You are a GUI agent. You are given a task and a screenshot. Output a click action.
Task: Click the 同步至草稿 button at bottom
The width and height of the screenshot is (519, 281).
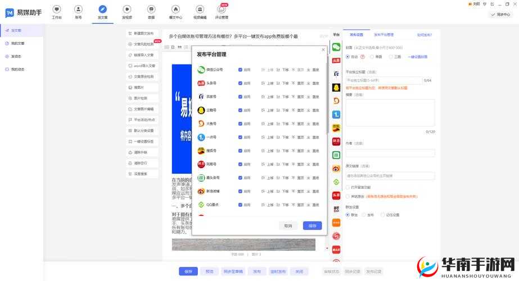[233, 271]
